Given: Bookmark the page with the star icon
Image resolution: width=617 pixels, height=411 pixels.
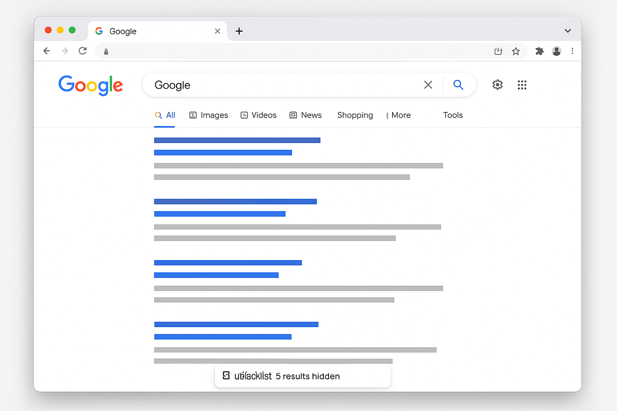Looking at the screenshot, I should point(516,51).
